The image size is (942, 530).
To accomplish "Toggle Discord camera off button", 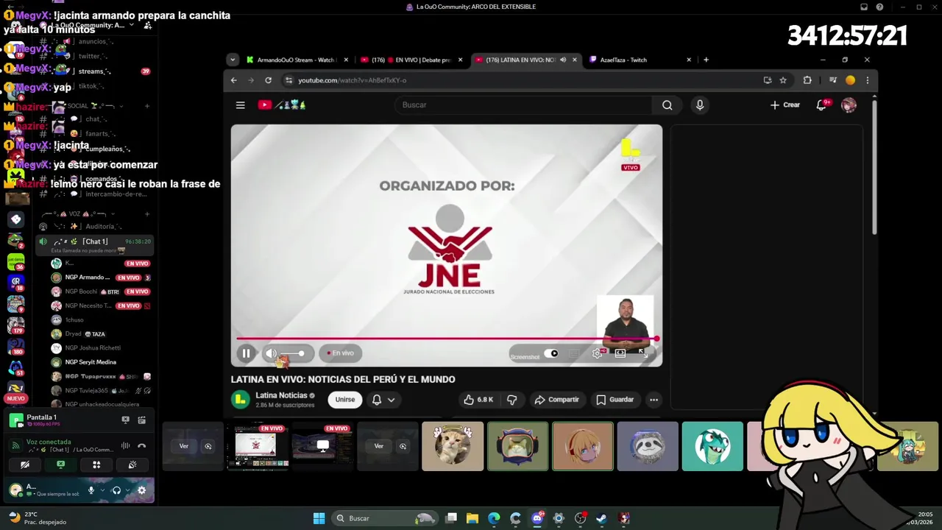I will pyautogui.click(x=25, y=464).
